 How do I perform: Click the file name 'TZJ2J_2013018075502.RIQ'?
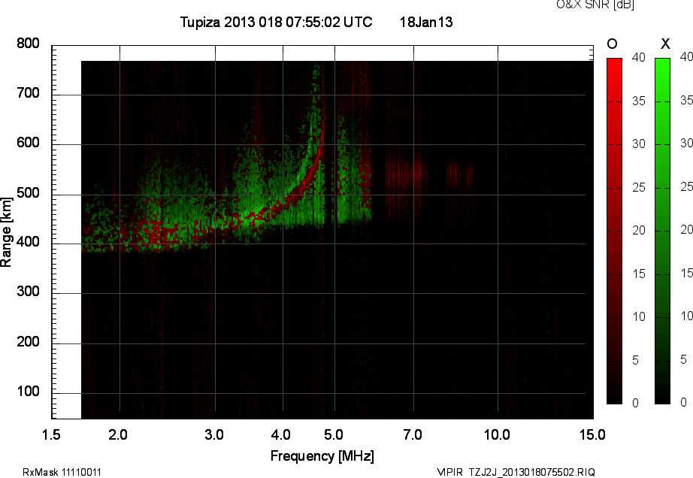pos(531,472)
